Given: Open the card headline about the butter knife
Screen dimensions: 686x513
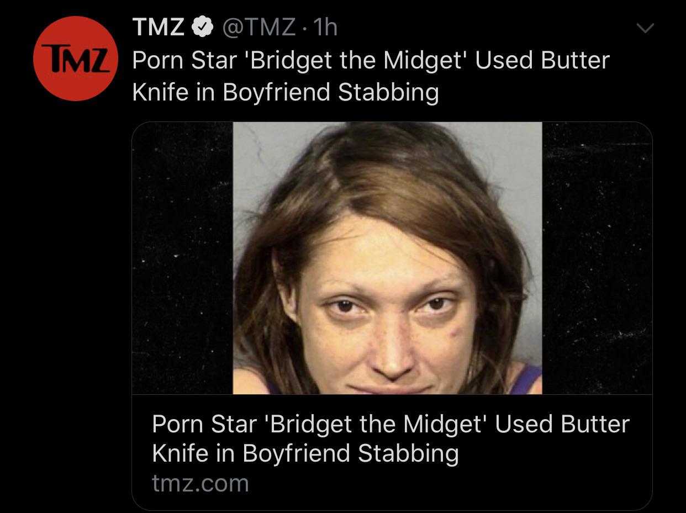Looking at the screenshot, I should pyautogui.click(x=391, y=438).
